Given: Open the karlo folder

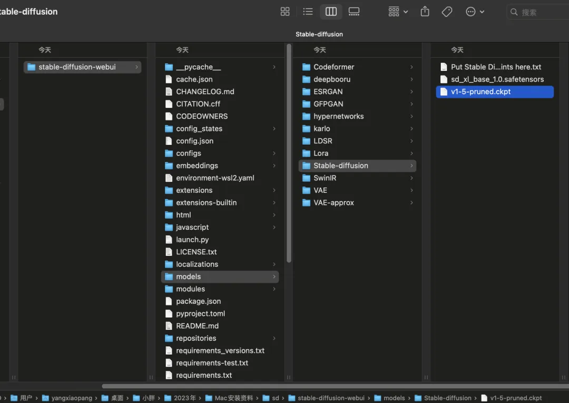Looking at the screenshot, I should 357,129.
